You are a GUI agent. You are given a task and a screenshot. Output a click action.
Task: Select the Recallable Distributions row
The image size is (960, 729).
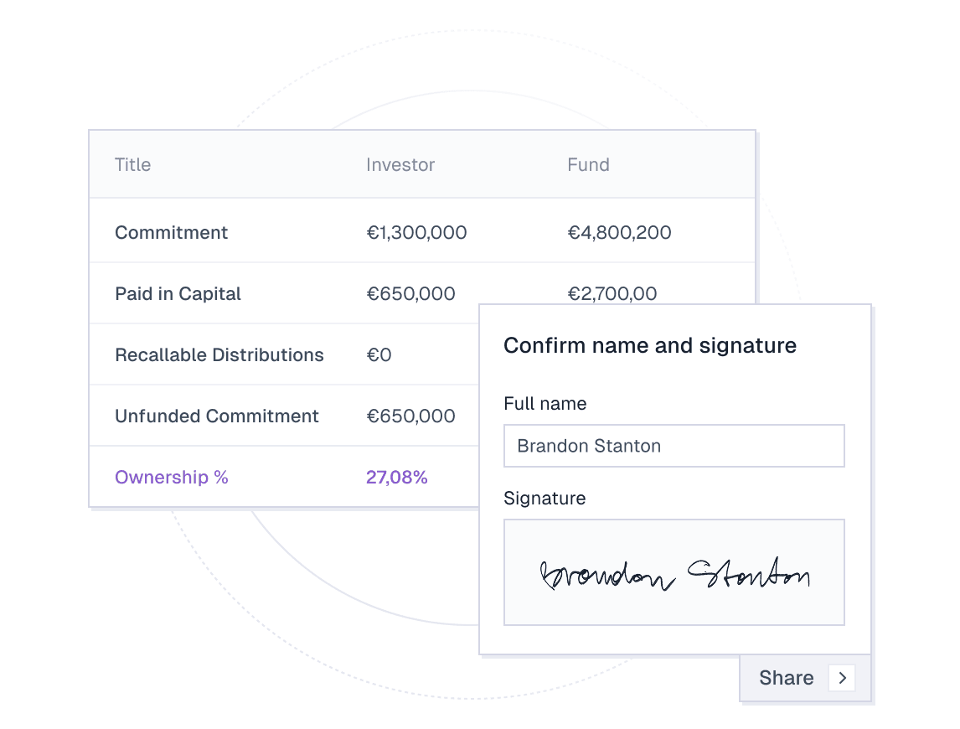219,355
